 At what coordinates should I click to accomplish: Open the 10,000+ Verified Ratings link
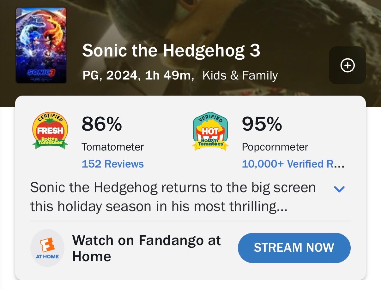coord(293,164)
